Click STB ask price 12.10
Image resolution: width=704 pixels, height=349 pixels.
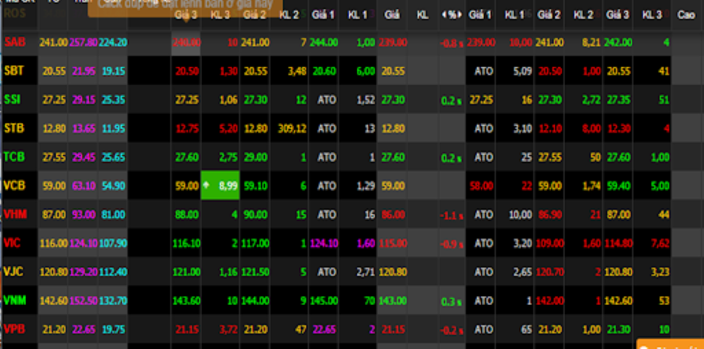click(550, 128)
